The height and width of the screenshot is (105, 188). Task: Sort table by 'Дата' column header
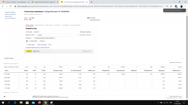click(x=7, y=71)
